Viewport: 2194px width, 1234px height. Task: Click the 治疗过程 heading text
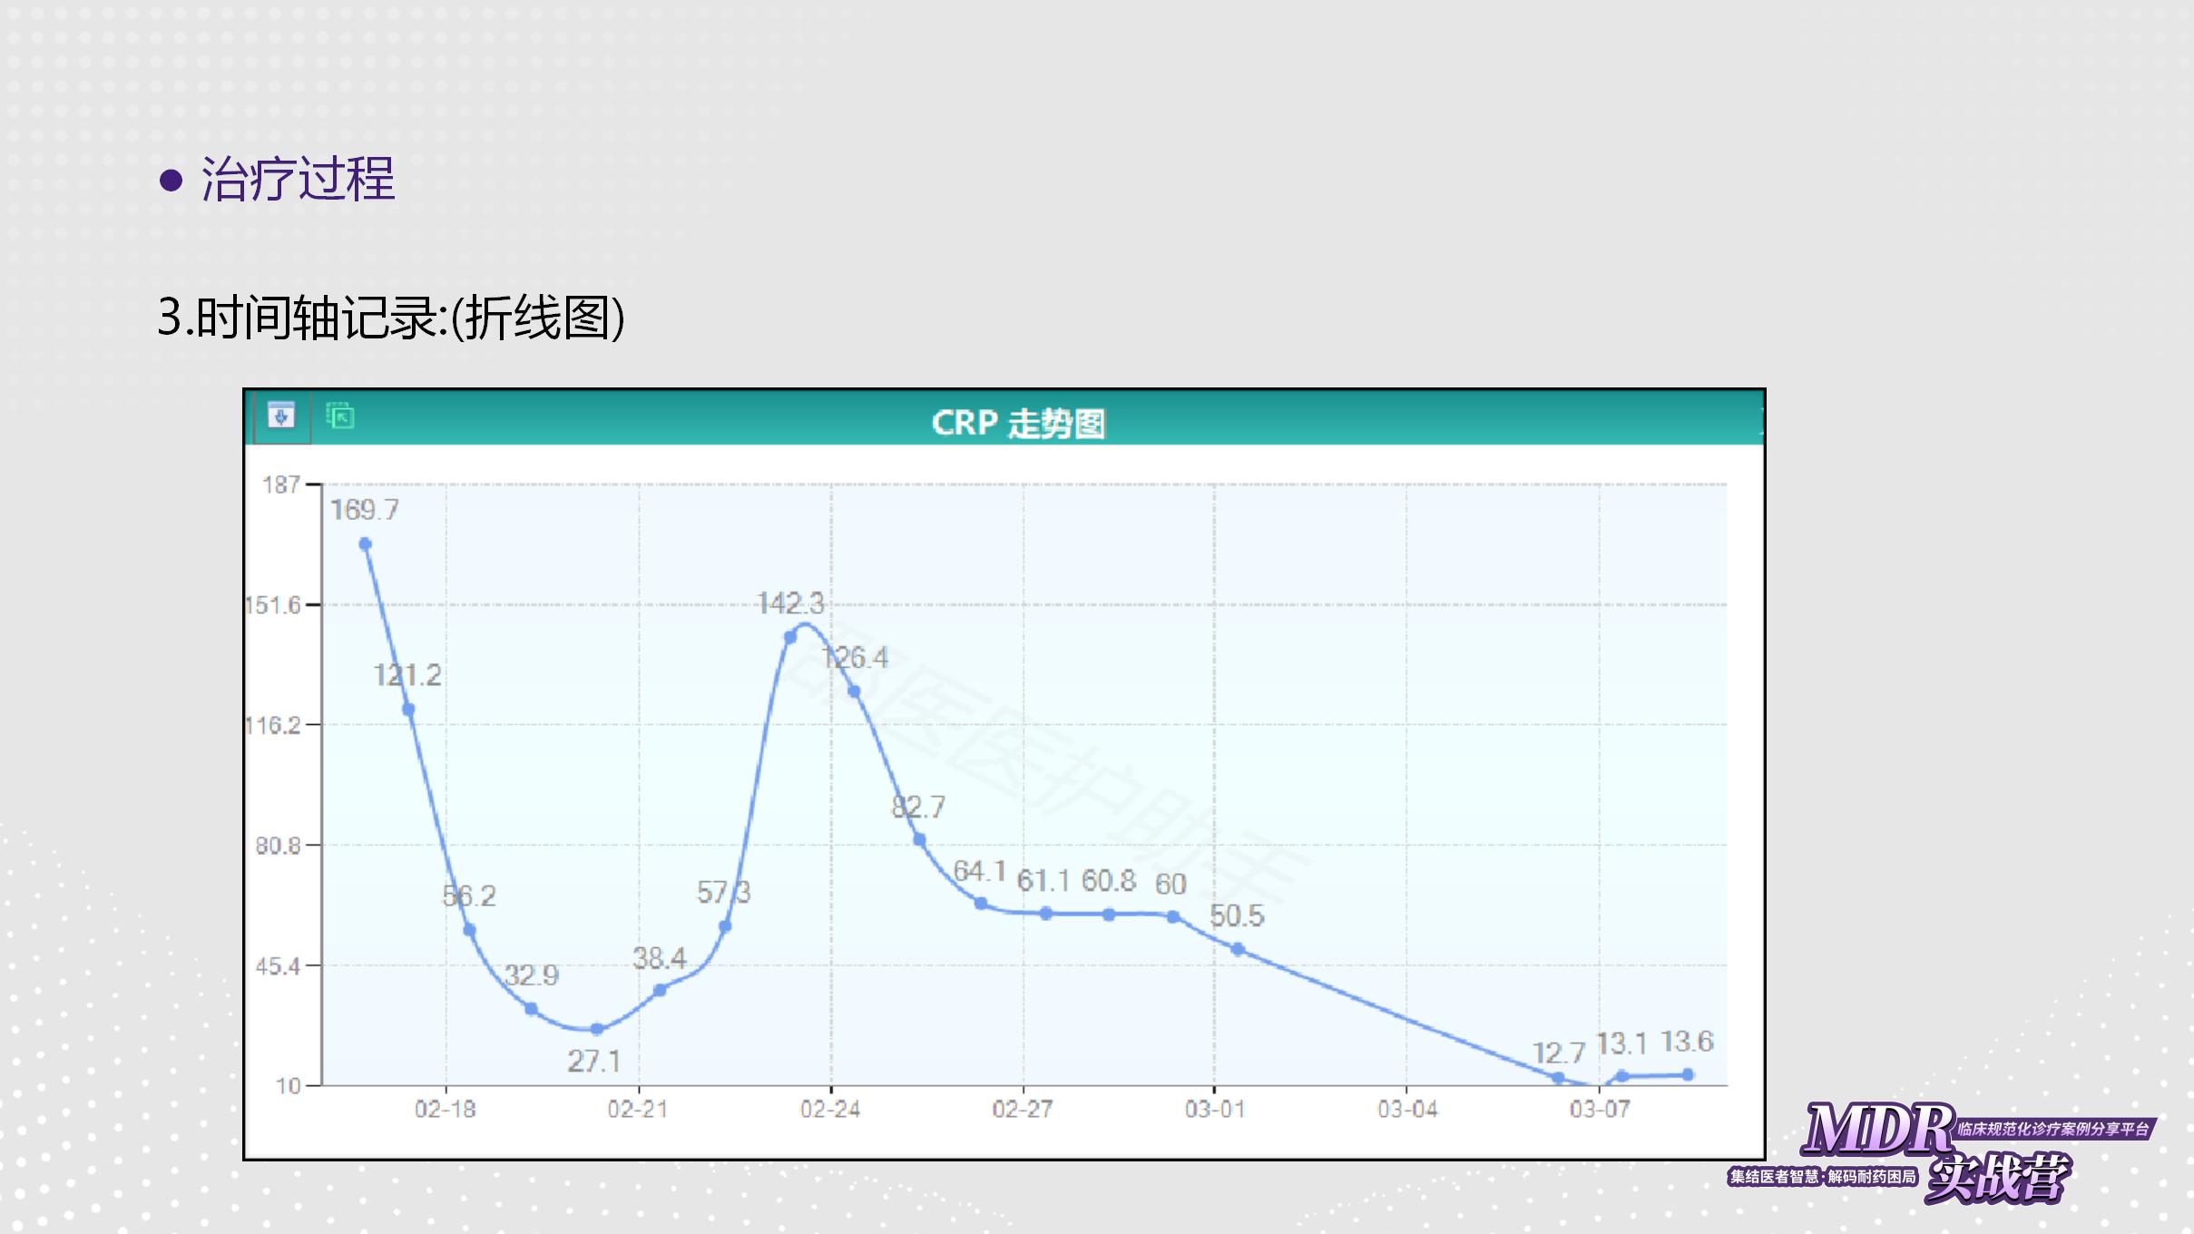coord(298,179)
